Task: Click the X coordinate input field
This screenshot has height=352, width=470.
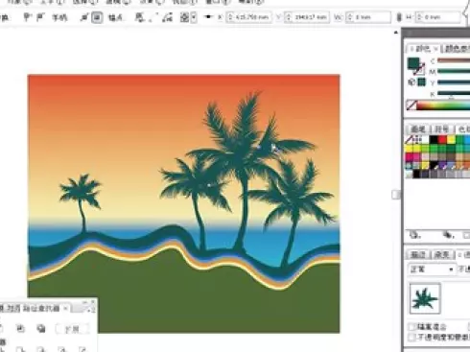Action: pyautogui.click(x=248, y=17)
